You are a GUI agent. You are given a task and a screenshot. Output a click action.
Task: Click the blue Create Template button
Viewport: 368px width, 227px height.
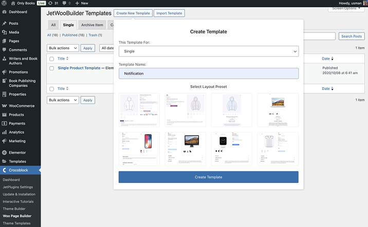pos(208,177)
